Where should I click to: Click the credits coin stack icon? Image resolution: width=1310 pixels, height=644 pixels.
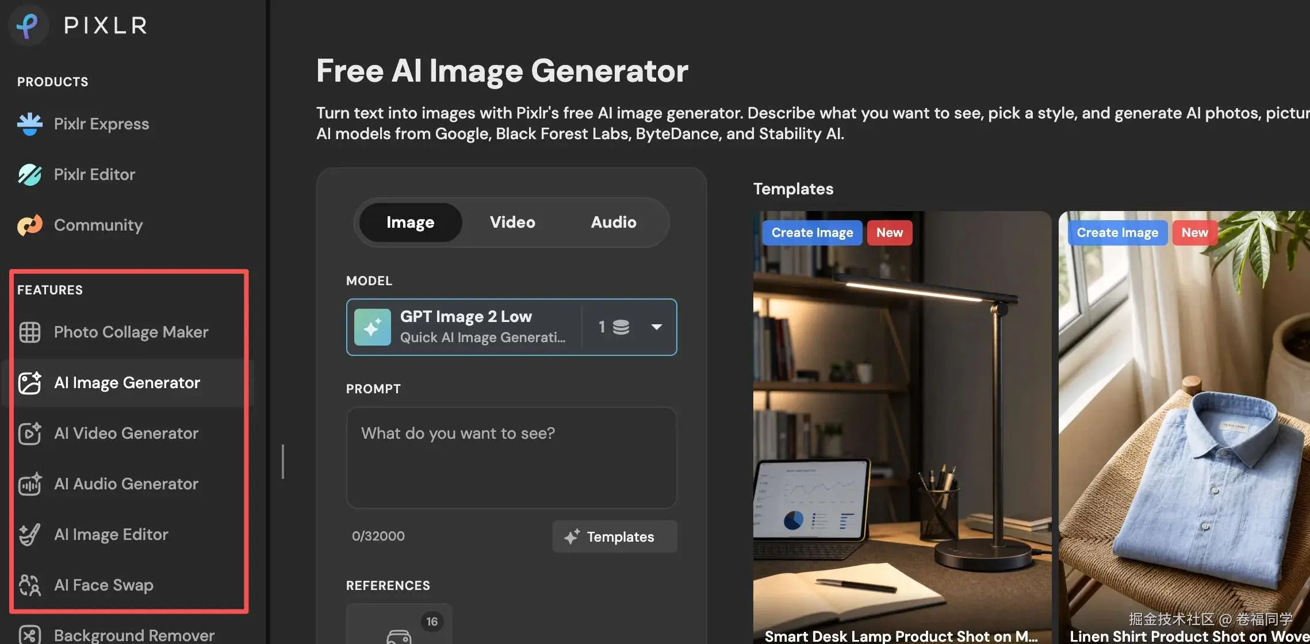621,327
